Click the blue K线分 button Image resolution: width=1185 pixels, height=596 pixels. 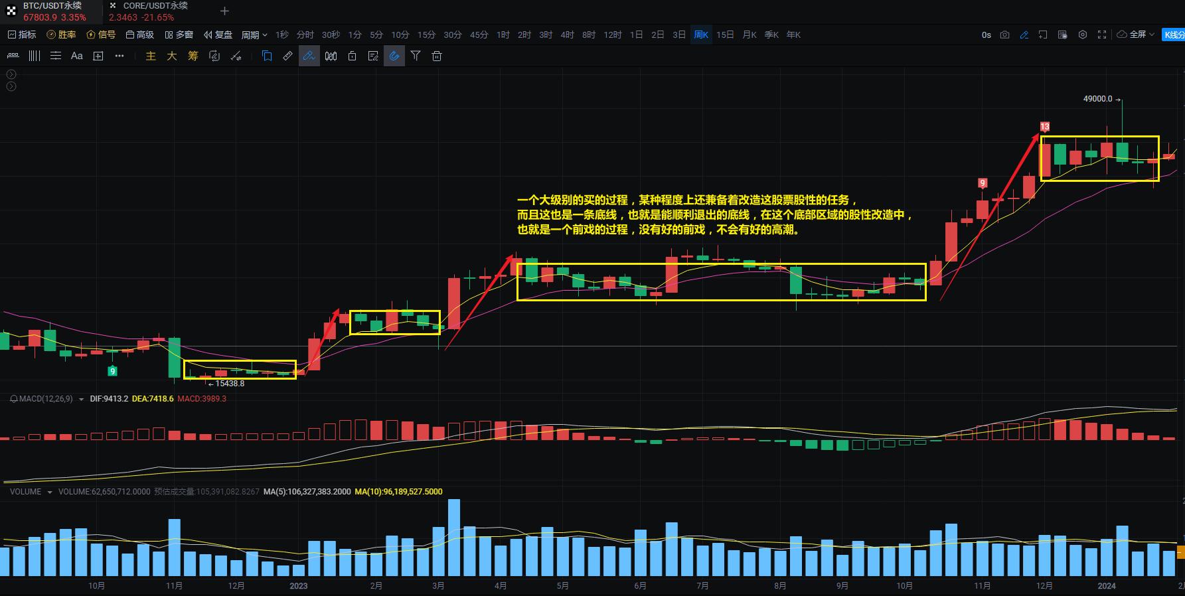pos(1173,35)
